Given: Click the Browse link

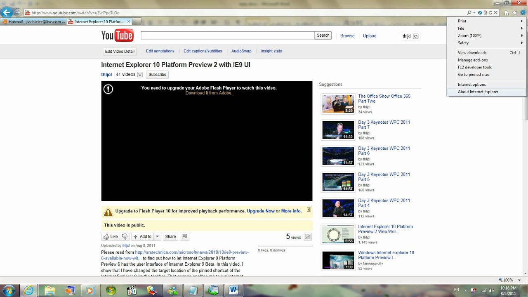Looking at the screenshot, I should pyautogui.click(x=347, y=36).
